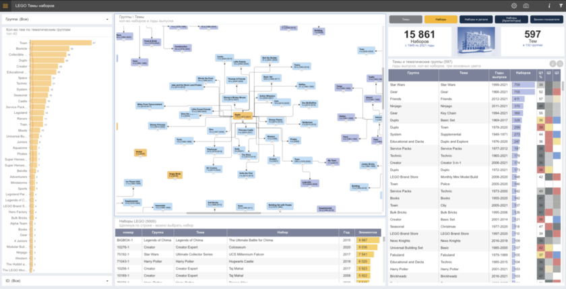Image resolution: width=566 pixels, height=289 pixels.
Task: Open the 'Наборы и детали' tab
Action: (x=476, y=20)
